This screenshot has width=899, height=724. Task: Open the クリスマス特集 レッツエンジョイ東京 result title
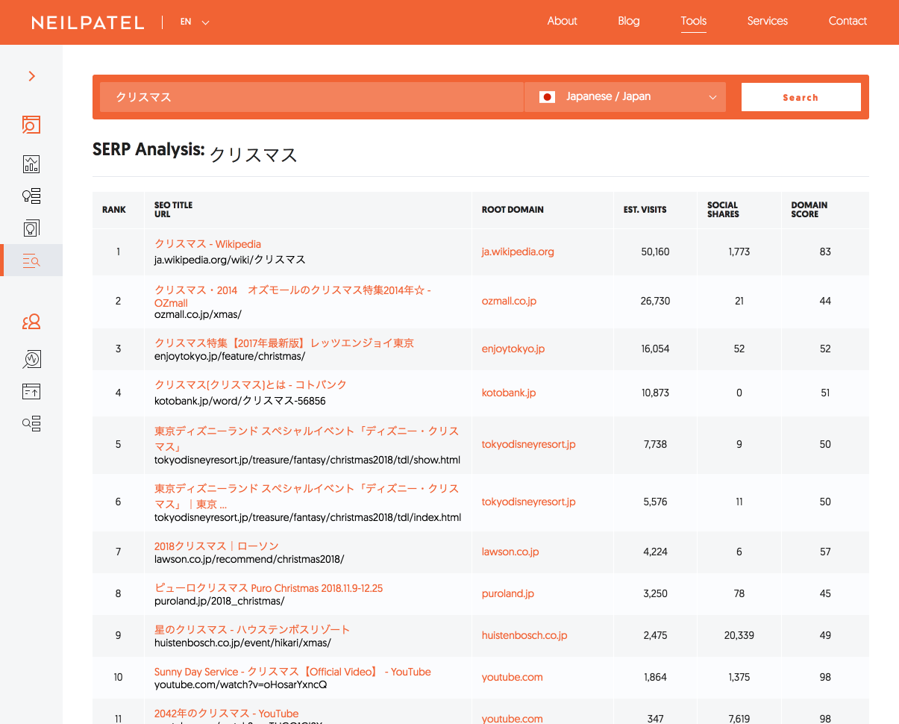pyautogui.click(x=284, y=343)
